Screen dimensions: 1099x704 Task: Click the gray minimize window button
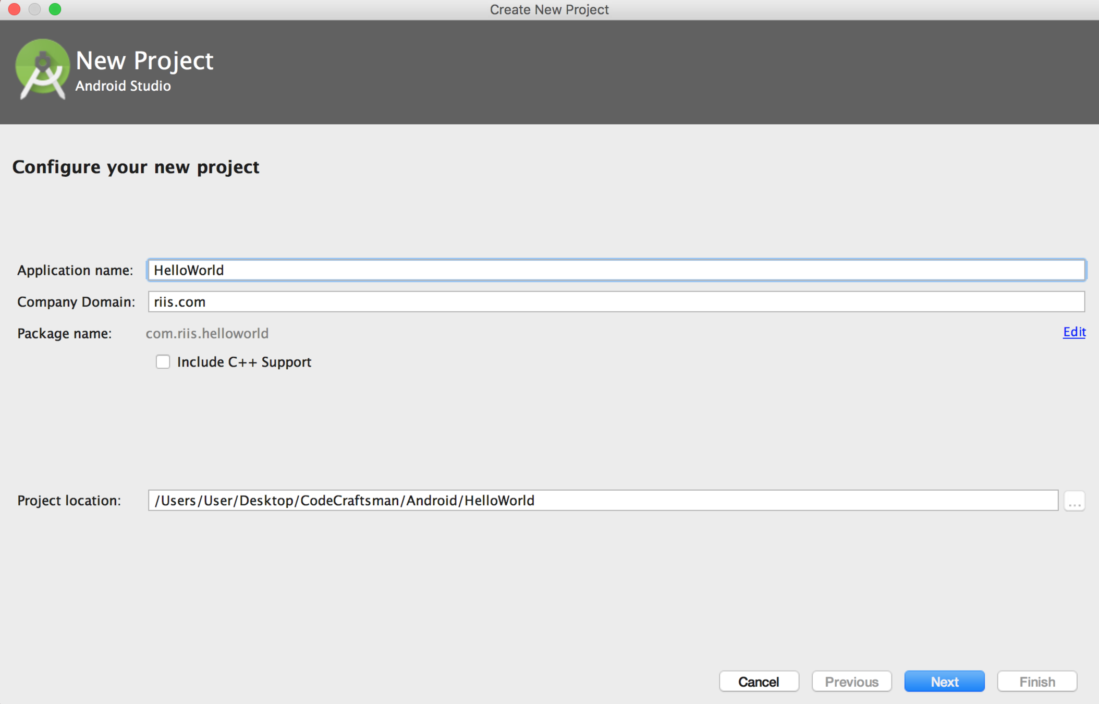(x=34, y=9)
